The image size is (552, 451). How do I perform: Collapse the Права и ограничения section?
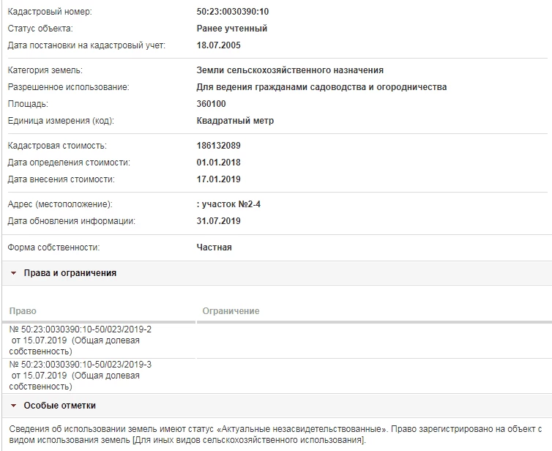[x=13, y=273]
